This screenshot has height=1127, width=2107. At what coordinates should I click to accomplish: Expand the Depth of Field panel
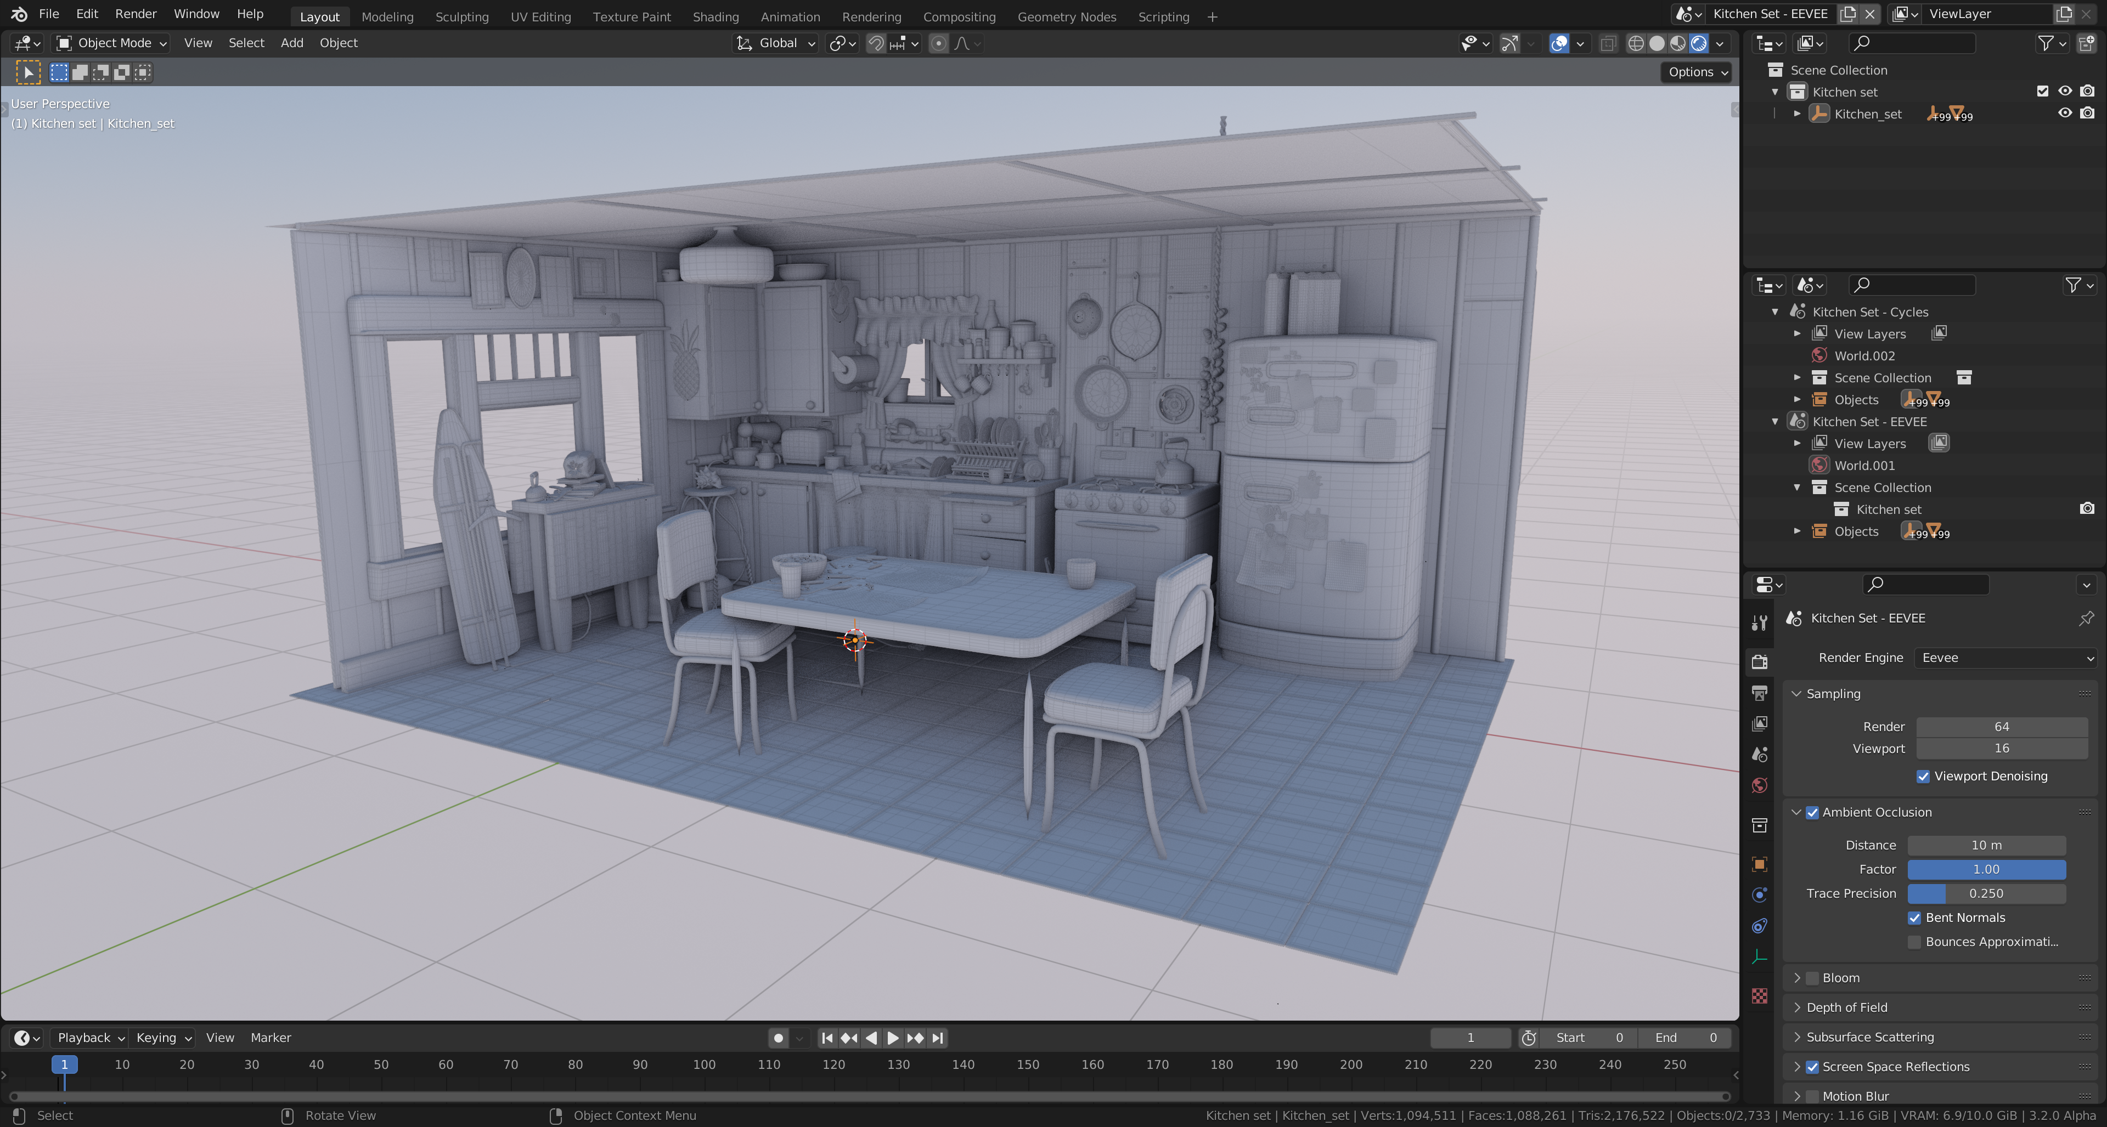tap(1796, 1007)
